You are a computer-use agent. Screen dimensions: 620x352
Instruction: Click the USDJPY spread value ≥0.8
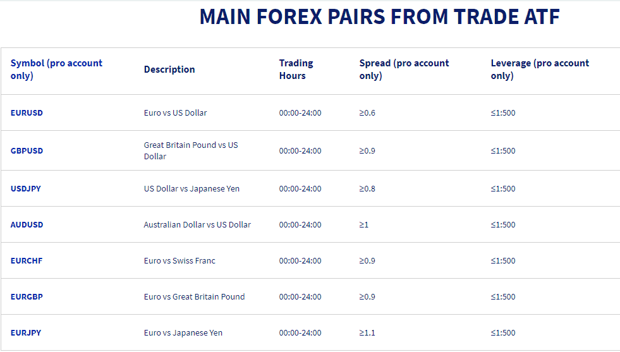[367, 189]
